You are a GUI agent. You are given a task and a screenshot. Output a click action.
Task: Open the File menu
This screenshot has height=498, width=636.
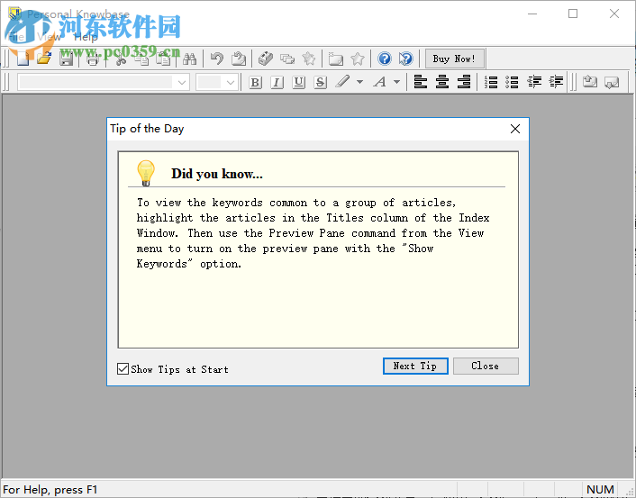coord(16,37)
